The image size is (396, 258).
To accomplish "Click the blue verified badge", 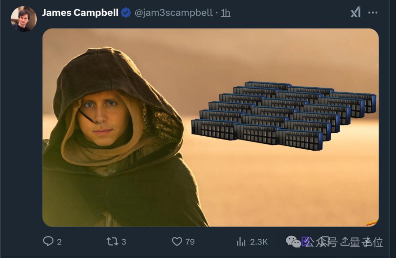I will pyautogui.click(x=126, y=13).
